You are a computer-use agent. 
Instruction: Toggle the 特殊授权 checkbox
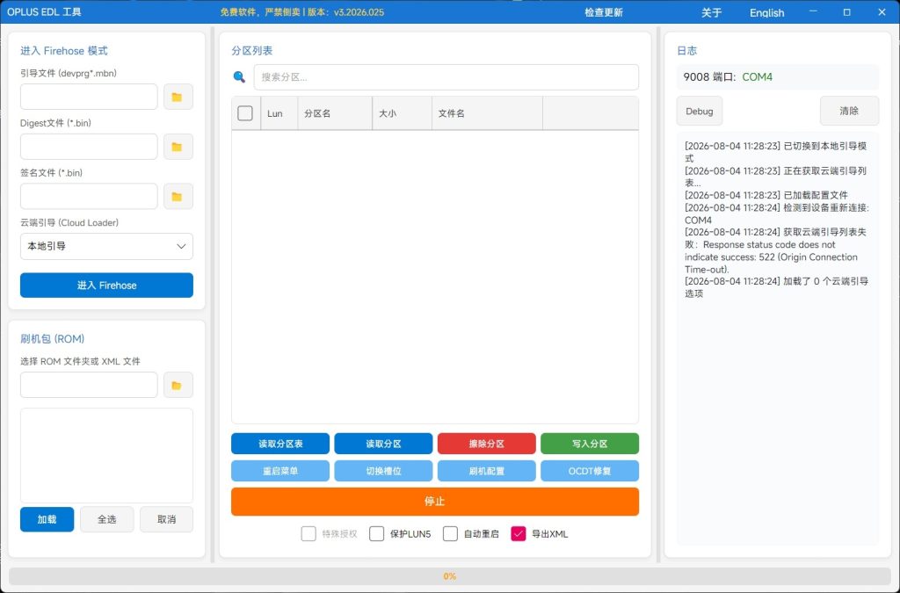(x=308, y=534)
